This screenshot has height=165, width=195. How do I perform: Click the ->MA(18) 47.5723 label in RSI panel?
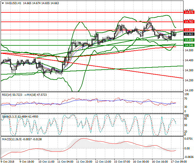pos(35,95)
